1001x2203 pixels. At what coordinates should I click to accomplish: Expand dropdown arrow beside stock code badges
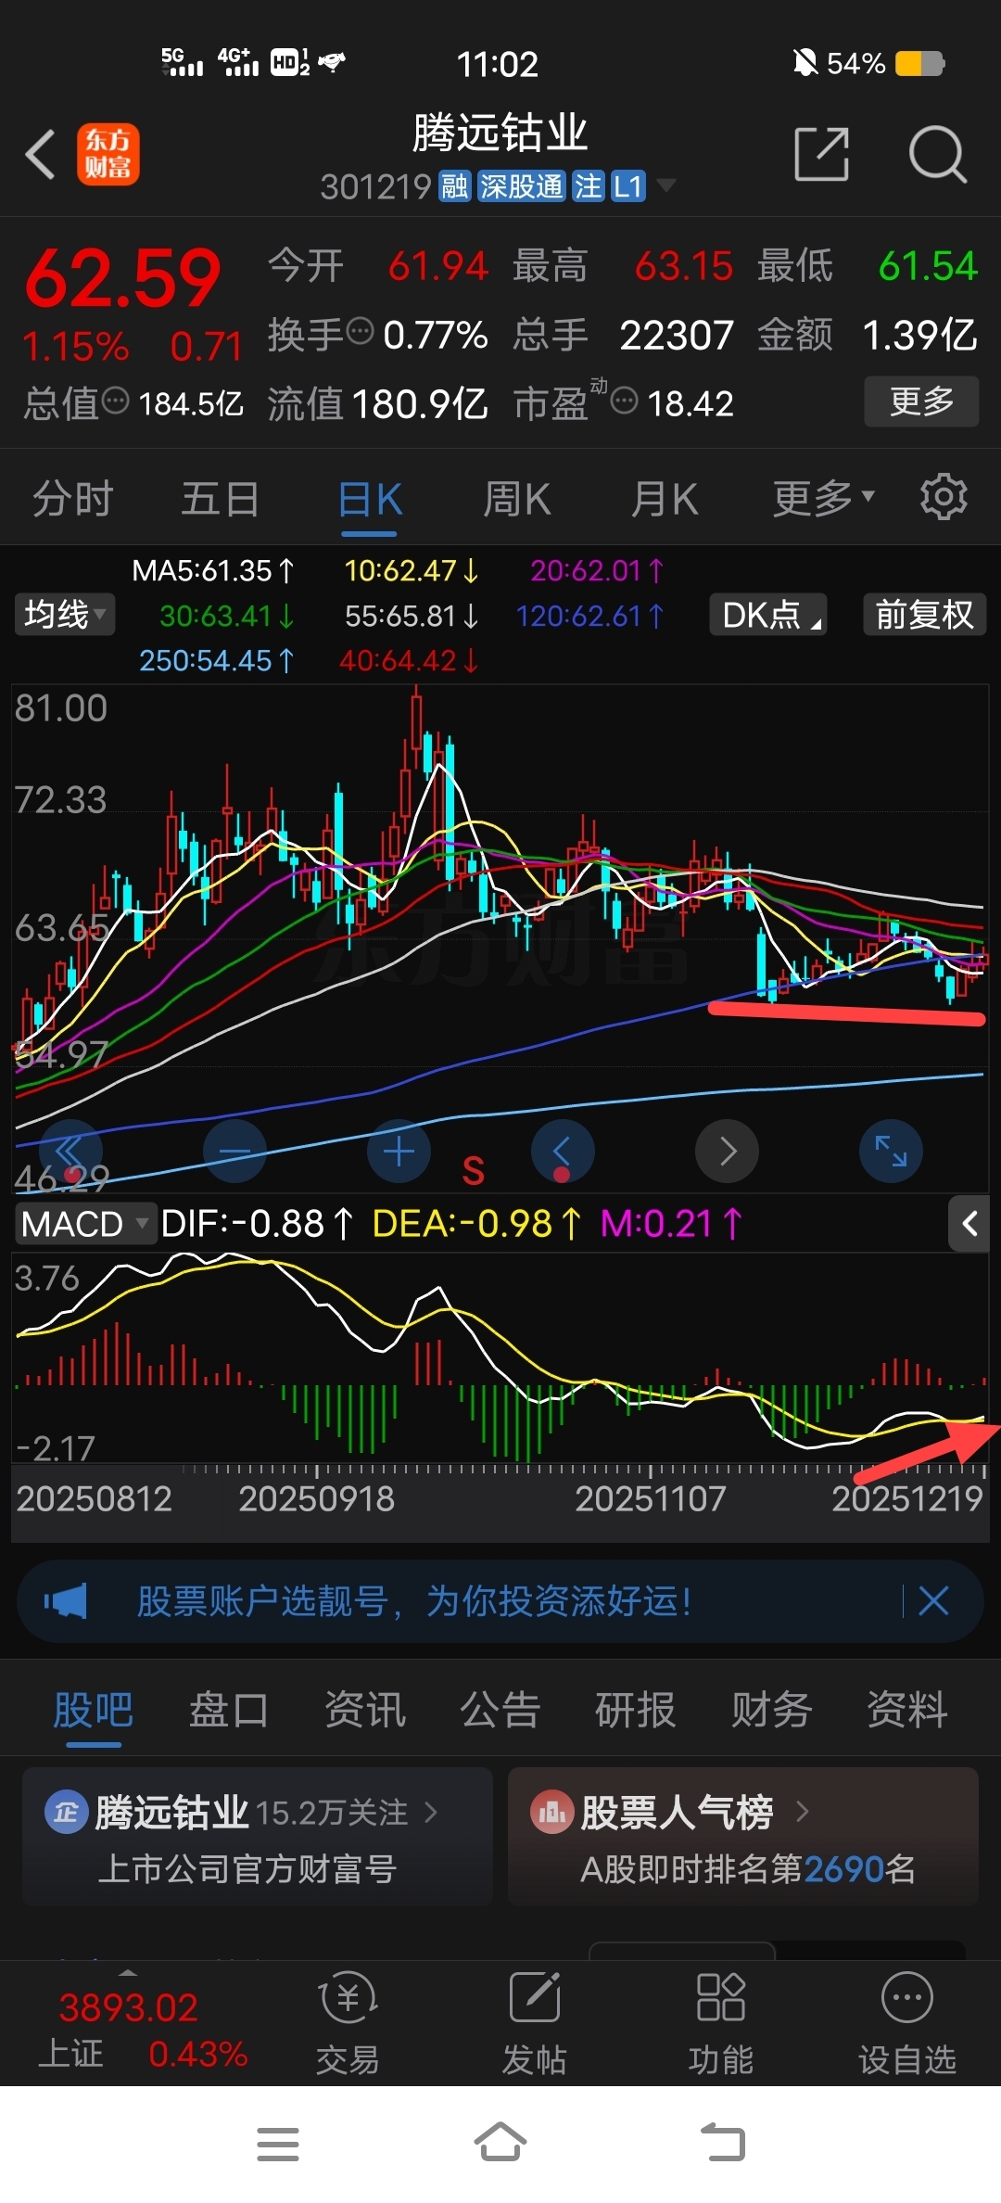coord(665,185)
